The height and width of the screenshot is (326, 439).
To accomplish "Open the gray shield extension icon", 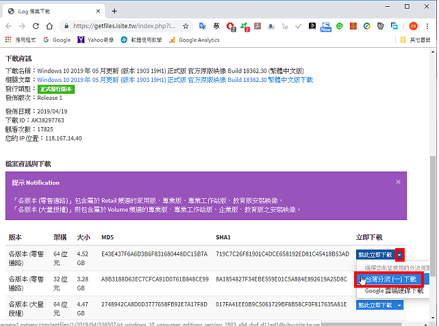I will click(x=381, y=26).
